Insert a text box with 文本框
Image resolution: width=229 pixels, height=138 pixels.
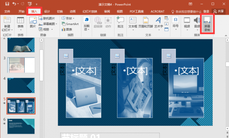click(x=133, y=24)
